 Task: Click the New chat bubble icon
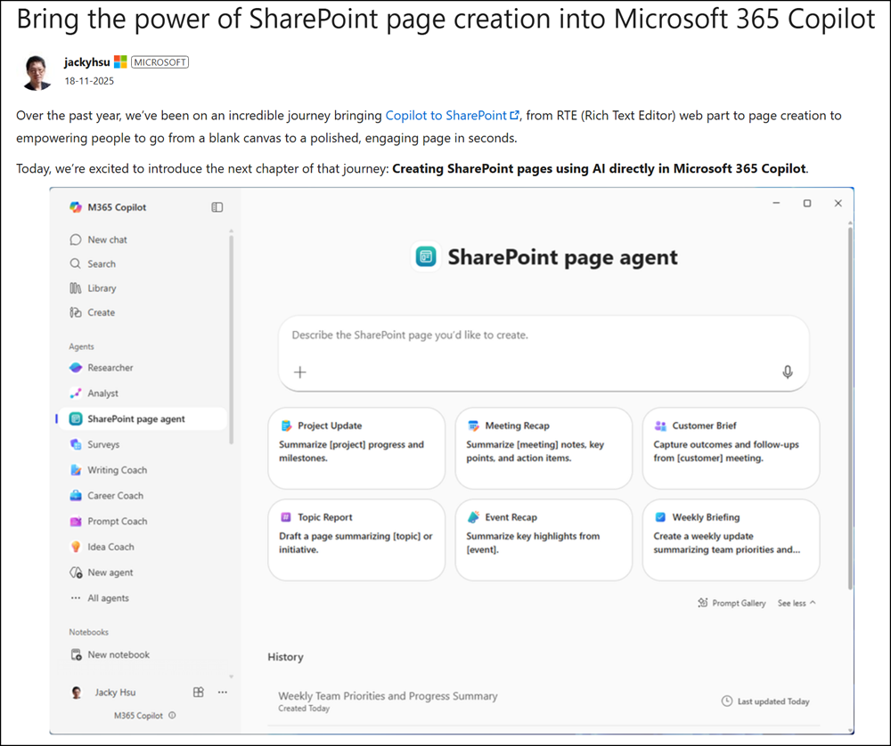tap(76, 239)
